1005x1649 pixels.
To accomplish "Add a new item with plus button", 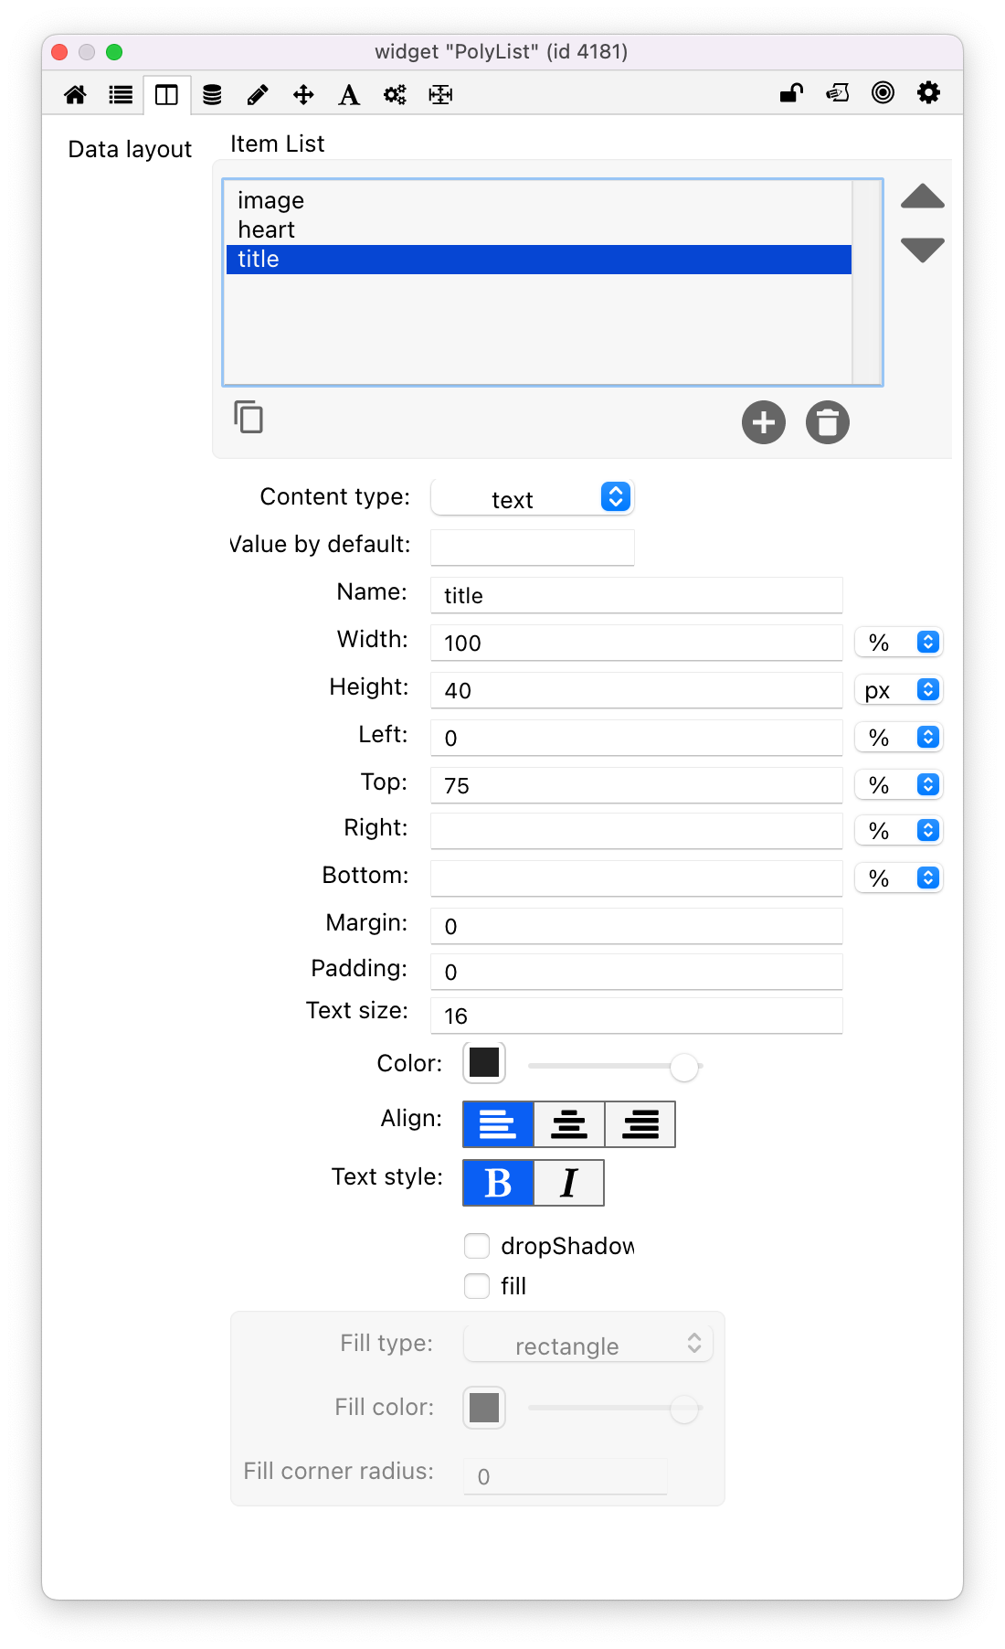I will [x=764, y=422].
